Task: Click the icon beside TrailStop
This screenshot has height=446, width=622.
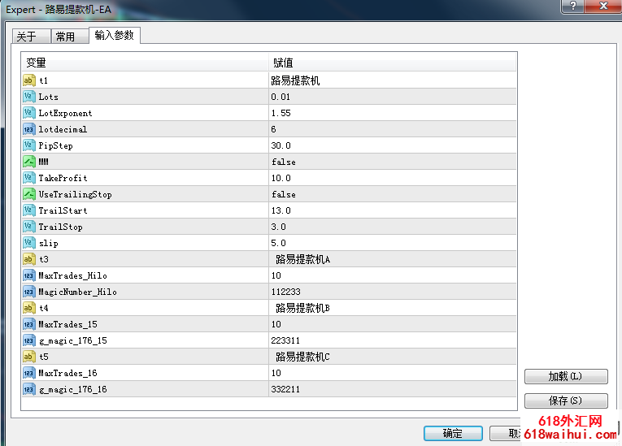Action: pos(29,227)
